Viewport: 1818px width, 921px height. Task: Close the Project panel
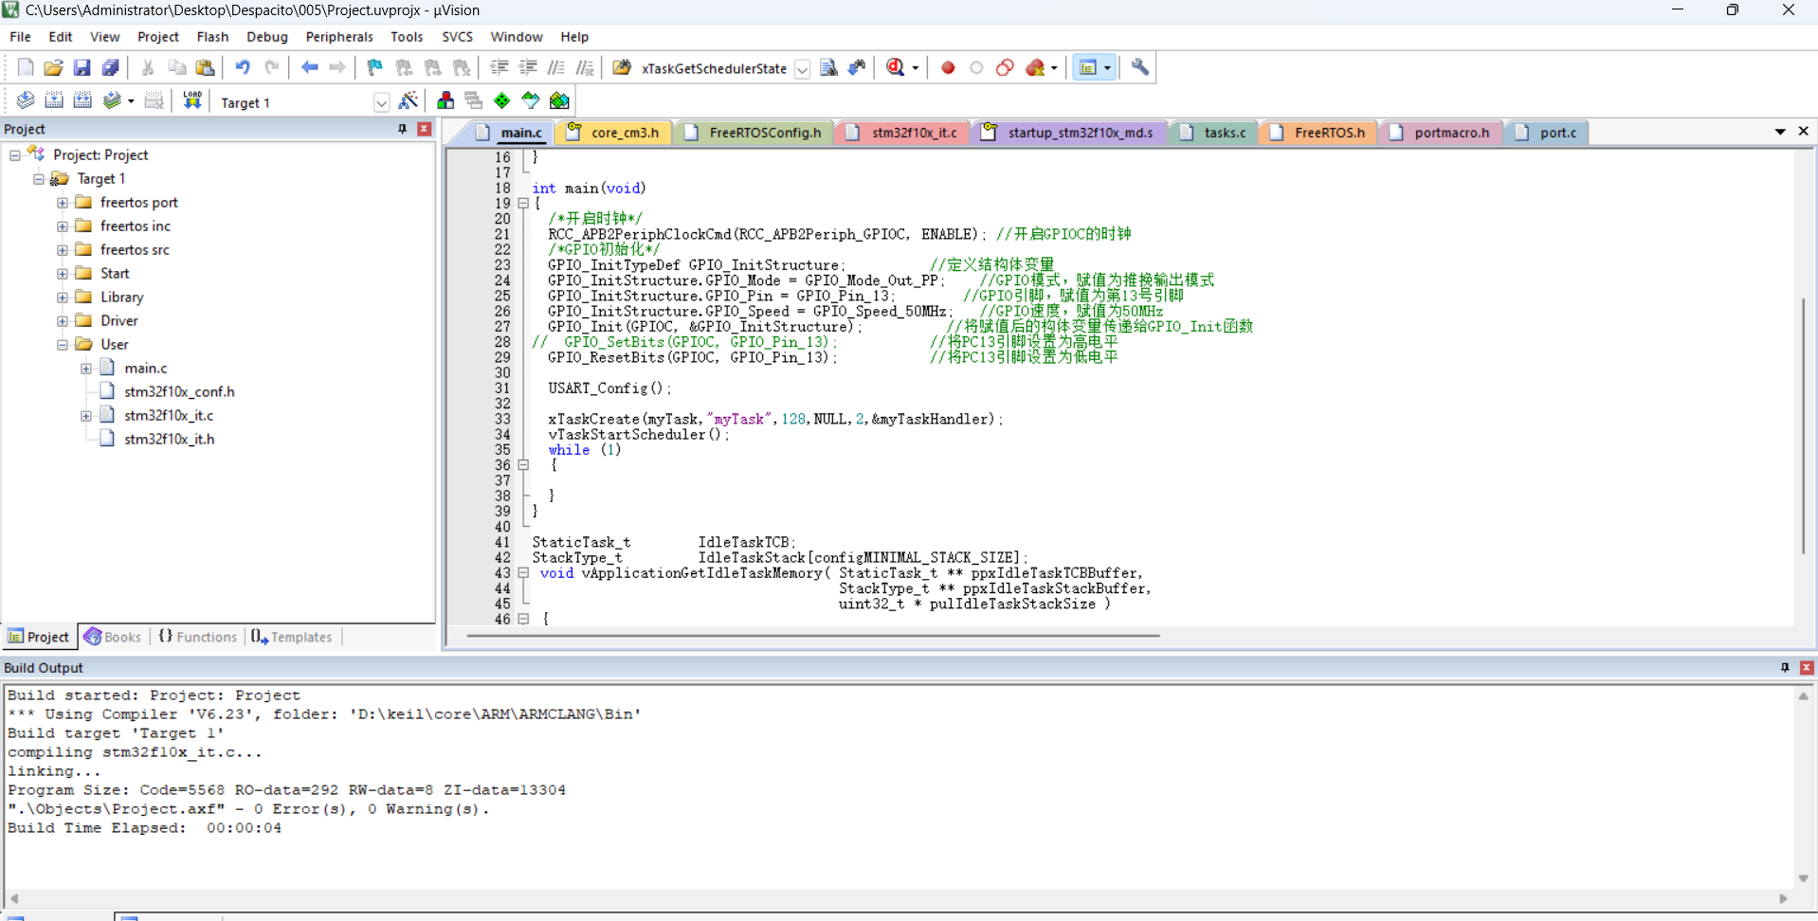tap(425, 129)
